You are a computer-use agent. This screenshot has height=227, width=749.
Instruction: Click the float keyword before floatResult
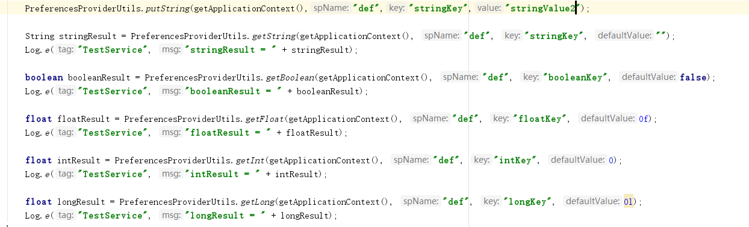(39, 119)
